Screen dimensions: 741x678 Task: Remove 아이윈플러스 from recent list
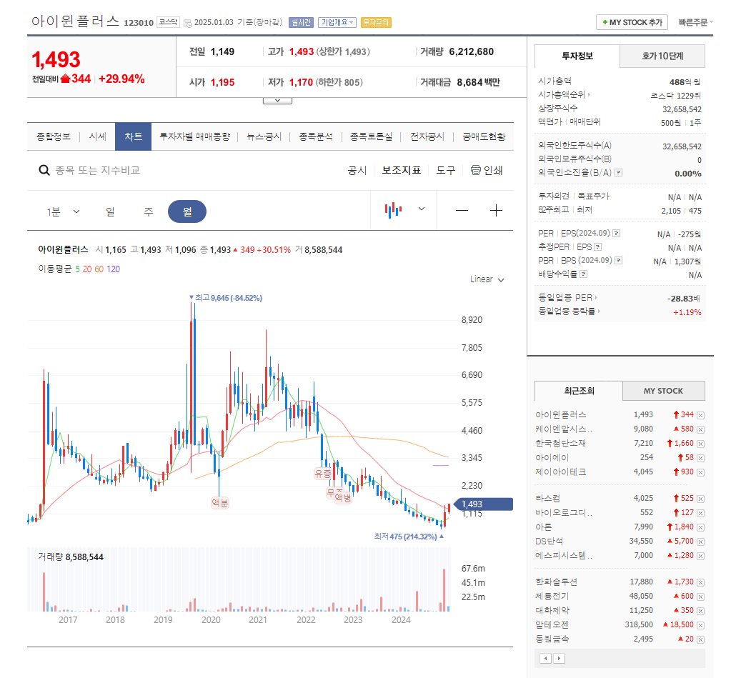point(700,415)
